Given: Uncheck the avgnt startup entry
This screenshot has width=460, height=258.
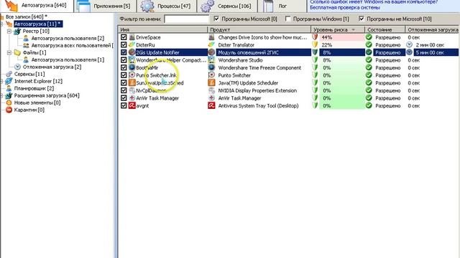Looking at the screenshot, I should coord(124,105).
